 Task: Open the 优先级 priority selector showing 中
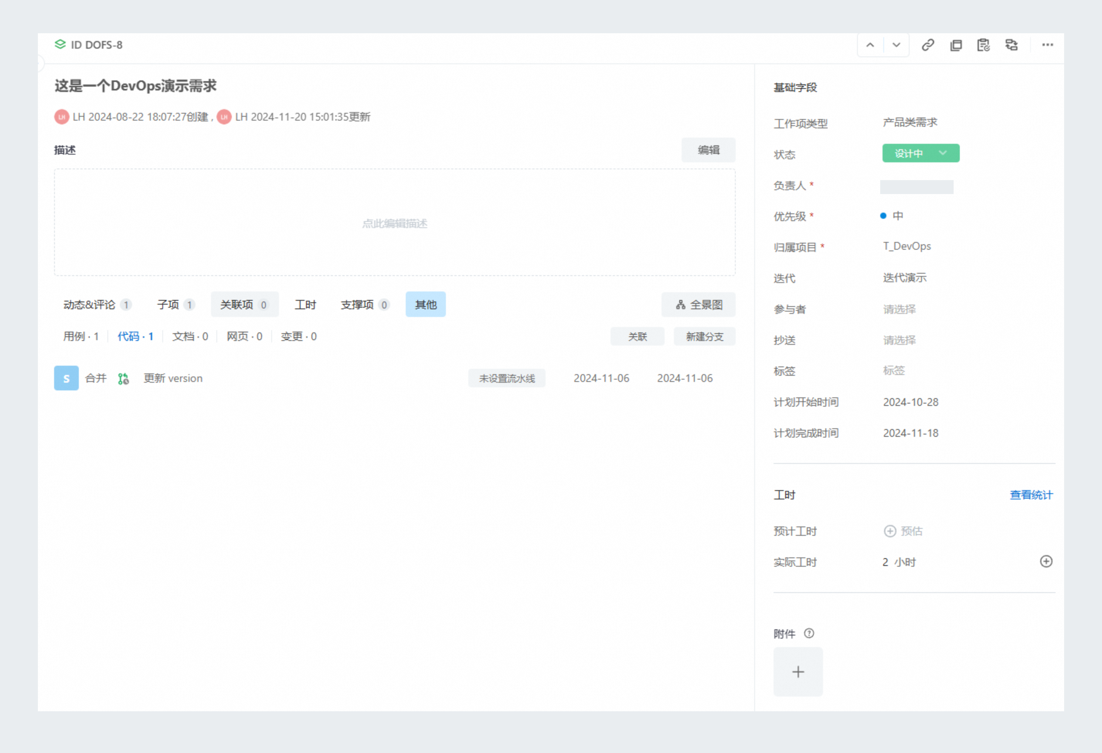892,216
